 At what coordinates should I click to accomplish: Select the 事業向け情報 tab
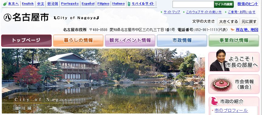coord(234,41)
